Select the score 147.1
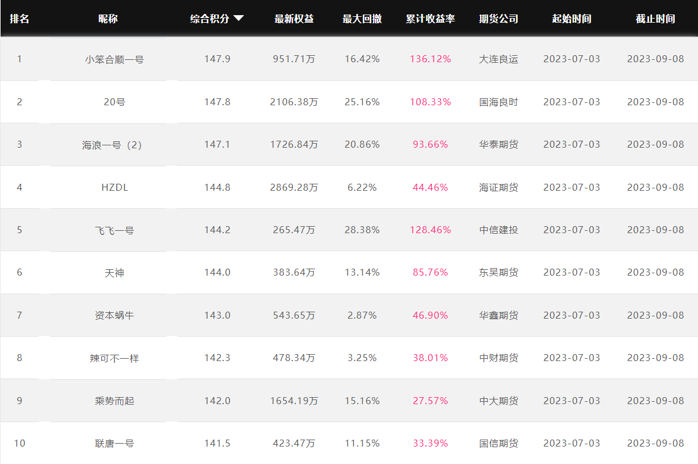698x464 pixels. coord(217,145)
